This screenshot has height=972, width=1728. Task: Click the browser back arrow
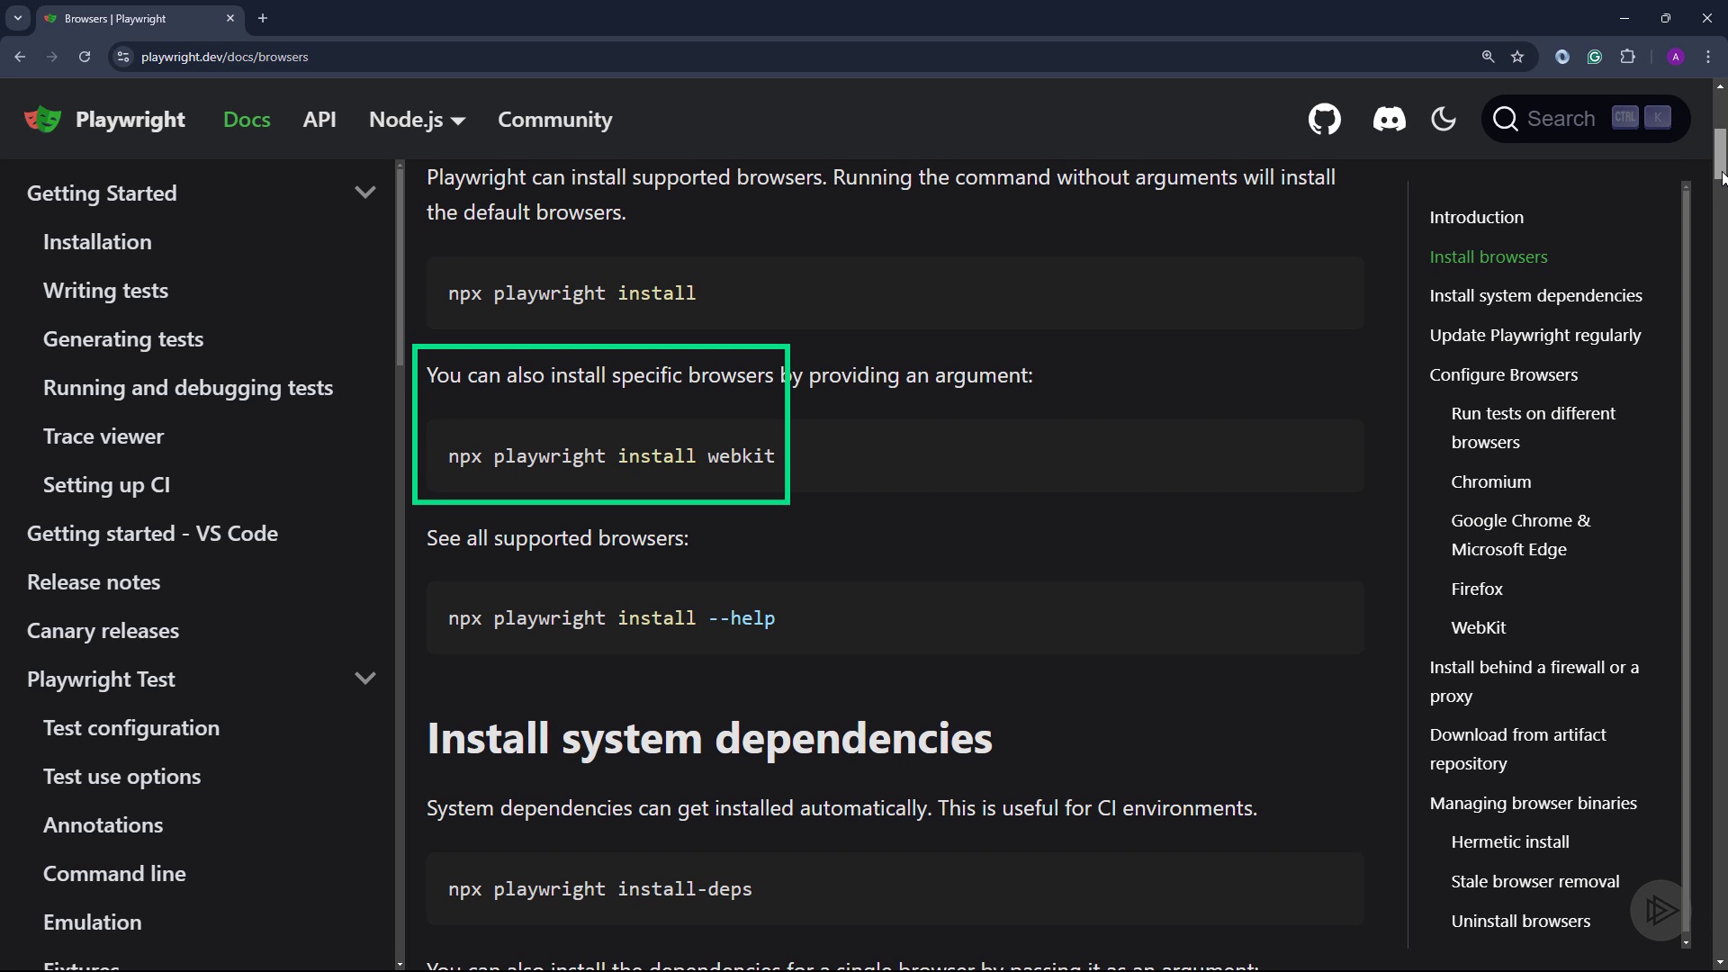[20, 57]
